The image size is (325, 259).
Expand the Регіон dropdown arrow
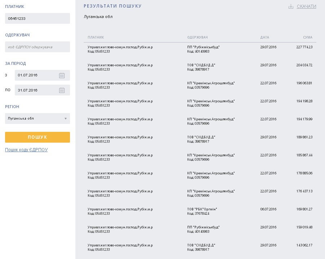tap(66, 119)
